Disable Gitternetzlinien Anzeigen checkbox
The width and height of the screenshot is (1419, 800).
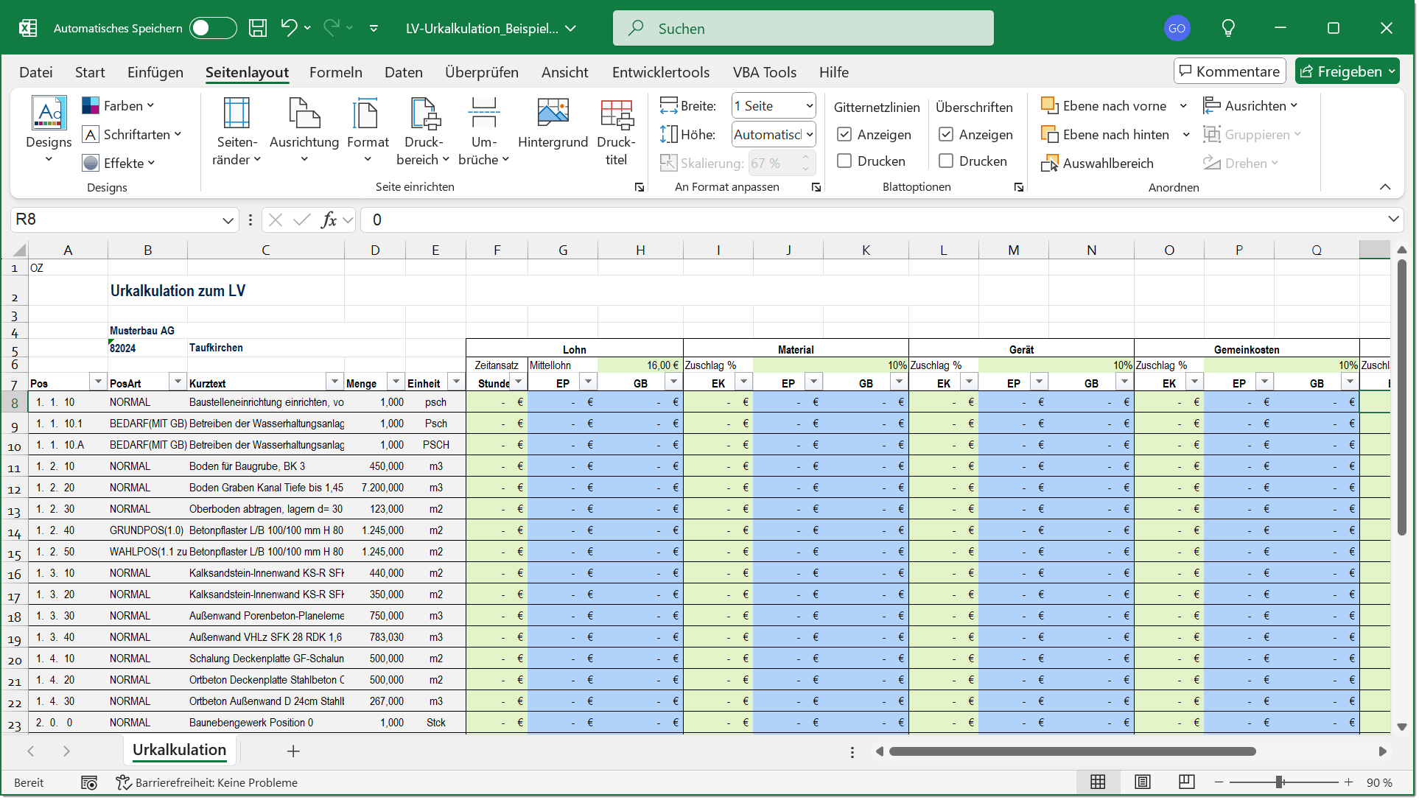point(844,134)
